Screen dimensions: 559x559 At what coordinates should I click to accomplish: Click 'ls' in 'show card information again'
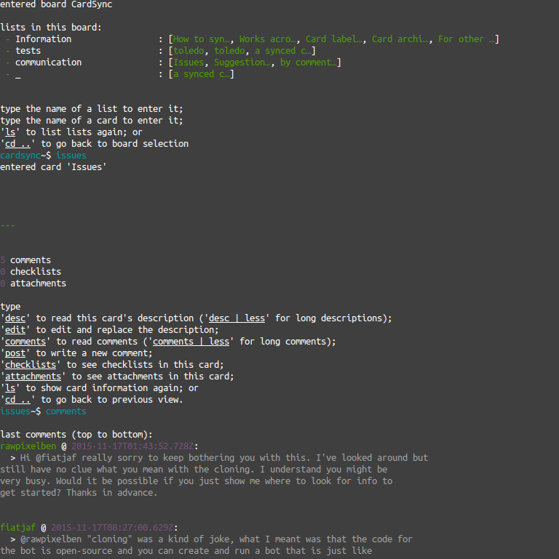10,388
